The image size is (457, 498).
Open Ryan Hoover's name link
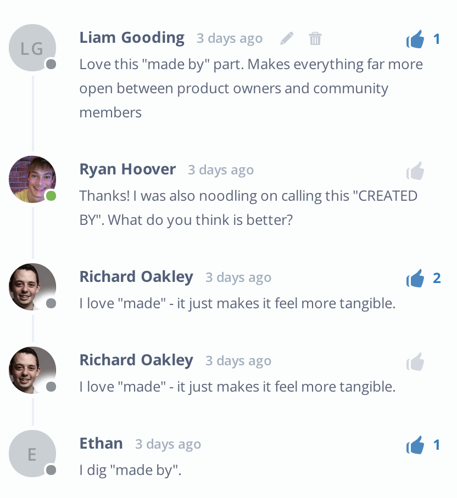point(127,169)
